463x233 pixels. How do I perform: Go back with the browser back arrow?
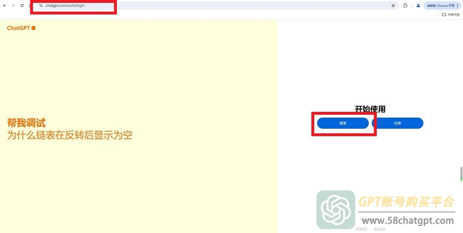[x=5, y=6]
